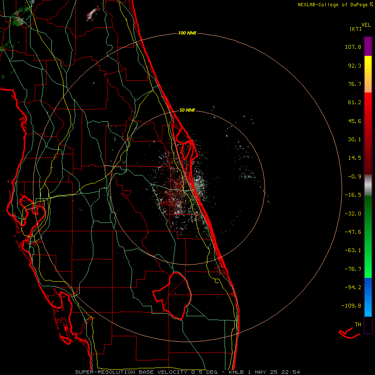Image resolution: width=375 pixels, height=375 pixels.
Task: Click the -16.5 velocity scale value
Action: click(x=353, y=195)
